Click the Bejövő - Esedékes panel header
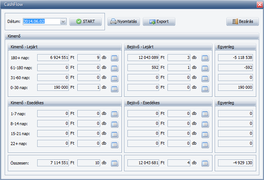Screen dimensions: 264x180 tap(168, 103)
